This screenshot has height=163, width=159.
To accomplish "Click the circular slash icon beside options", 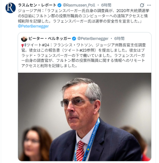I will (x=142, y=5).
